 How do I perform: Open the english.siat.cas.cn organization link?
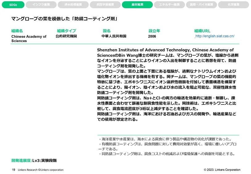pos(215,36)
